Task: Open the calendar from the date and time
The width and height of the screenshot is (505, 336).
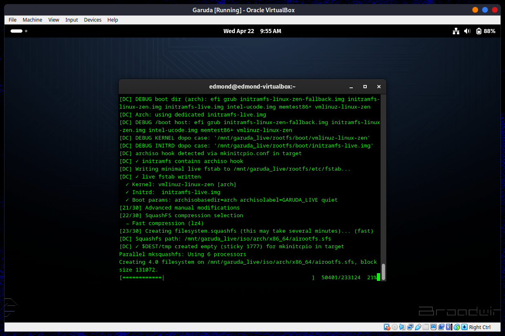Action: (252, 31)
